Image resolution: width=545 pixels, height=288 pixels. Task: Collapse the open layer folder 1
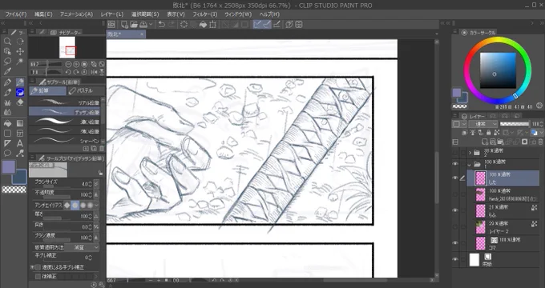coord(470,165)
